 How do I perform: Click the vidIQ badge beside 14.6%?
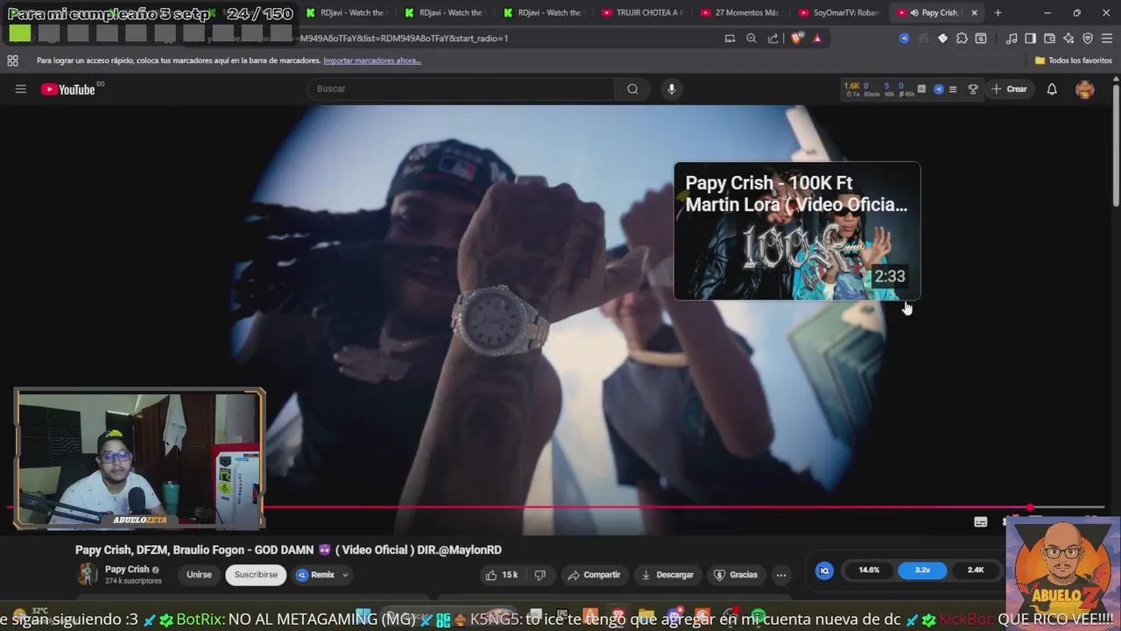[824, 571]
